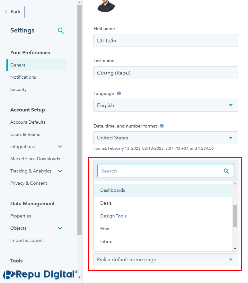Click the sidebar scrollbar thumb
This screenshot has height=283, width=248.
coord(79,120)
